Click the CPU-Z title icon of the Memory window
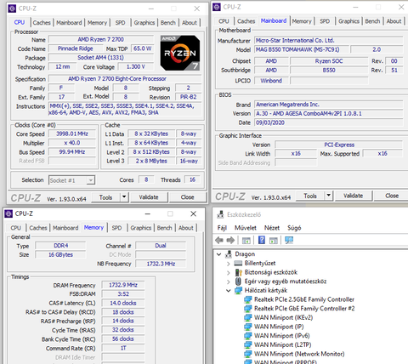408x364 pixels. coord(8,213)
